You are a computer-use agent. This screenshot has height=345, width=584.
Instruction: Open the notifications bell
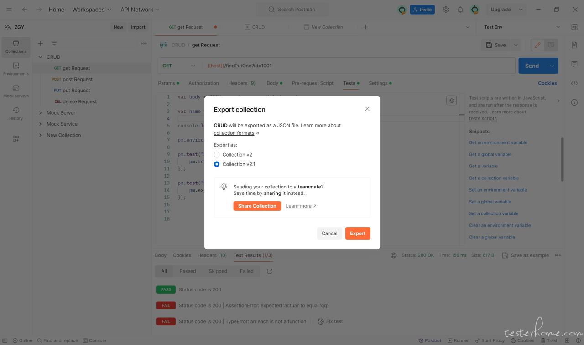tap(460, 9)
